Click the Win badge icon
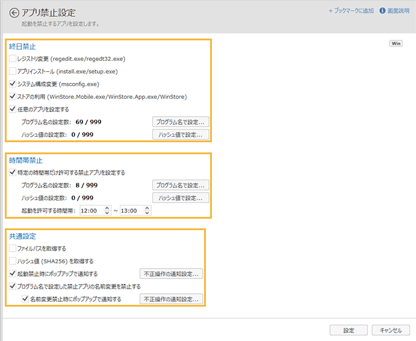Image resolution: width=416 pixels, height=341 pixels. point(396,43)
